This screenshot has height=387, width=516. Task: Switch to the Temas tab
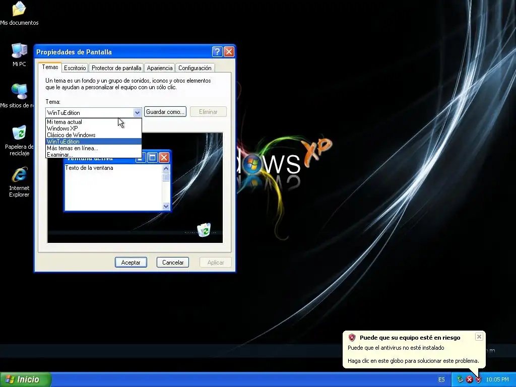(50, 67)
